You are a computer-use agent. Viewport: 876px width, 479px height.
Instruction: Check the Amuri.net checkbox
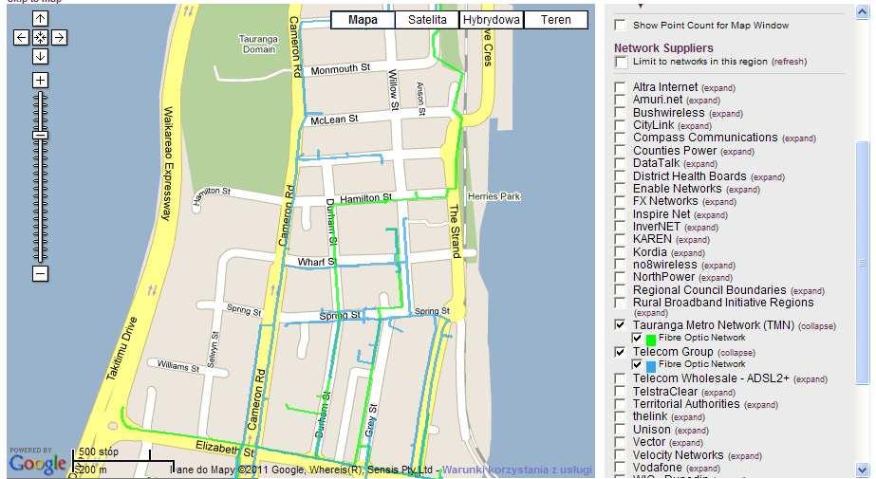coord(620,100)
